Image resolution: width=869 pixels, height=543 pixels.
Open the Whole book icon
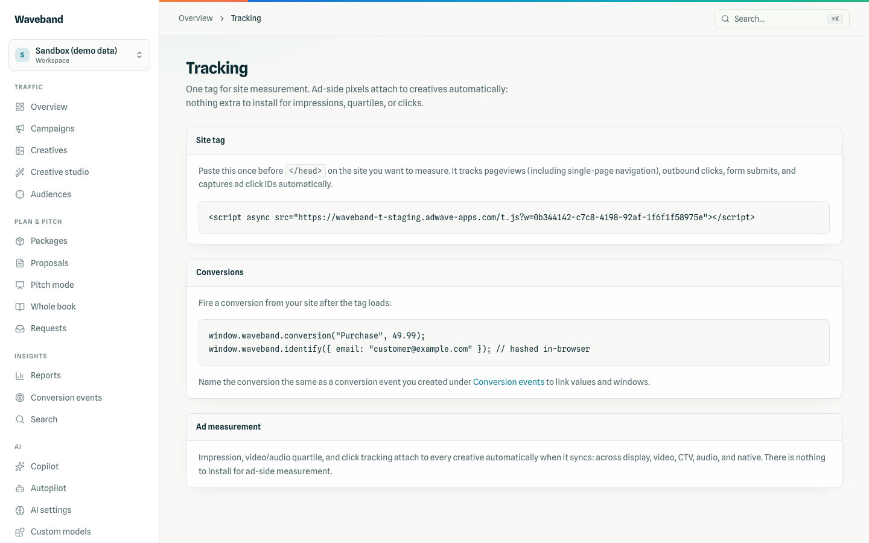click(20, 306)
